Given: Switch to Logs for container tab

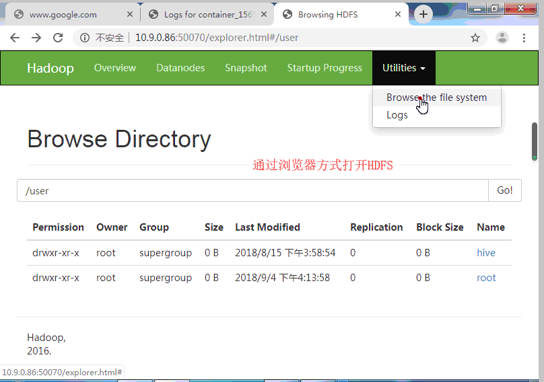Looking at the screenshot, I should tap(202, 14).
